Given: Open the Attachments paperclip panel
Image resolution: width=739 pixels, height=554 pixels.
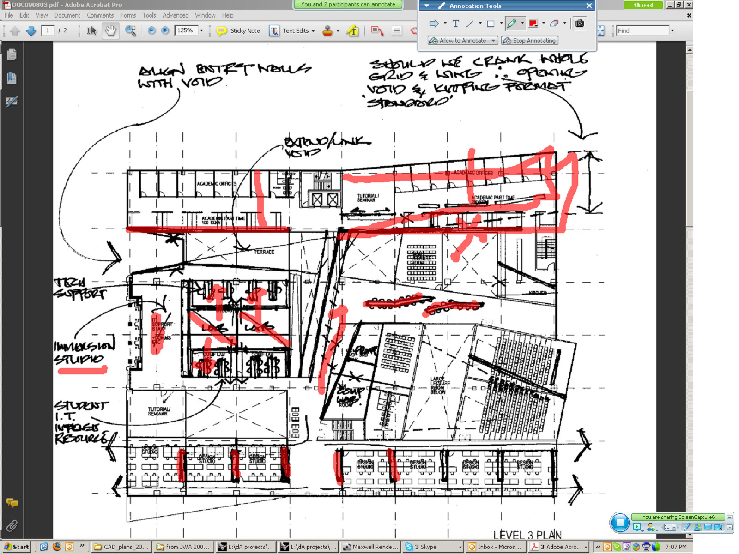Looking at the screenshot, I should [12, 525].
